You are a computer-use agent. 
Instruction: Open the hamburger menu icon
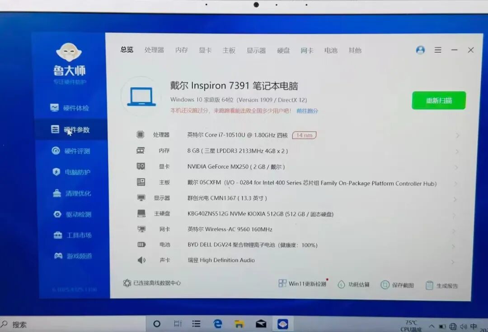click(438, 50)
